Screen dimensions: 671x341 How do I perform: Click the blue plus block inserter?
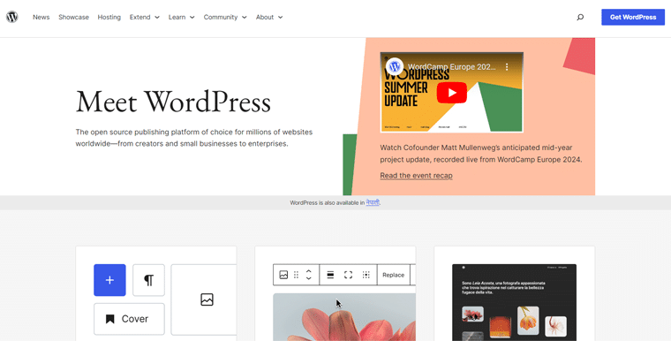pos(109,280)
